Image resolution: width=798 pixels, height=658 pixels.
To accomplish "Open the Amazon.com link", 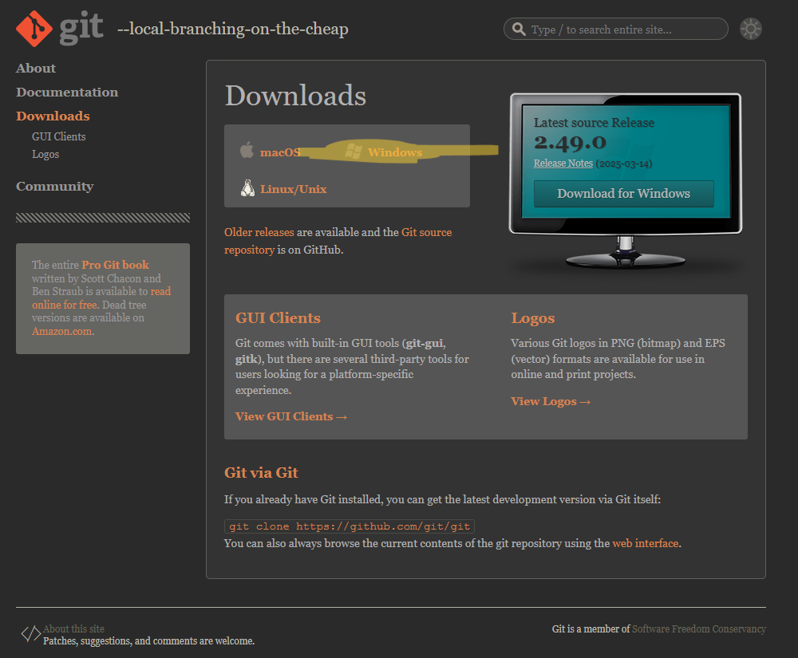I will click(61, 332).
